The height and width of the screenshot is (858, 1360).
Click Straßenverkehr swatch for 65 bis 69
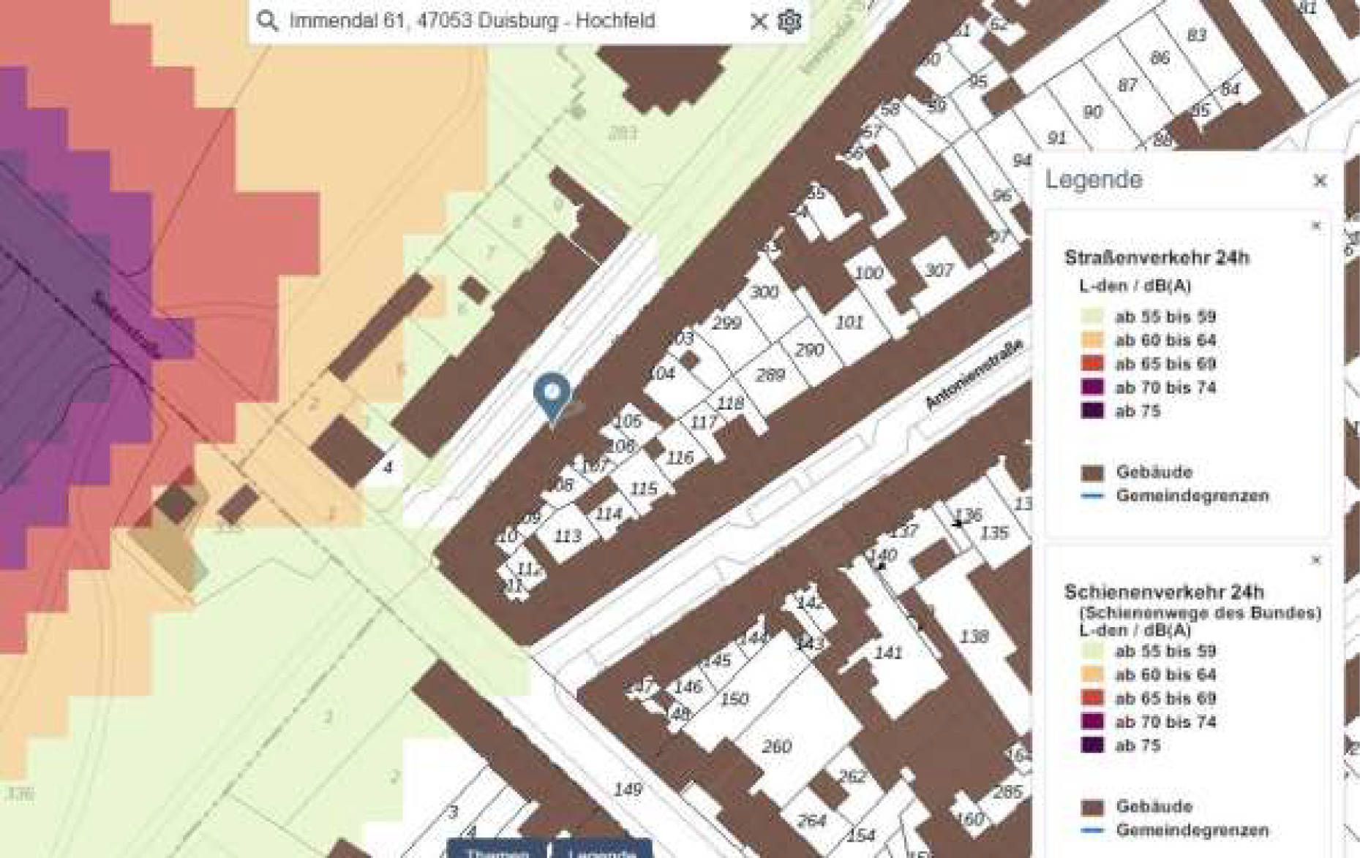click(1092, 363)
